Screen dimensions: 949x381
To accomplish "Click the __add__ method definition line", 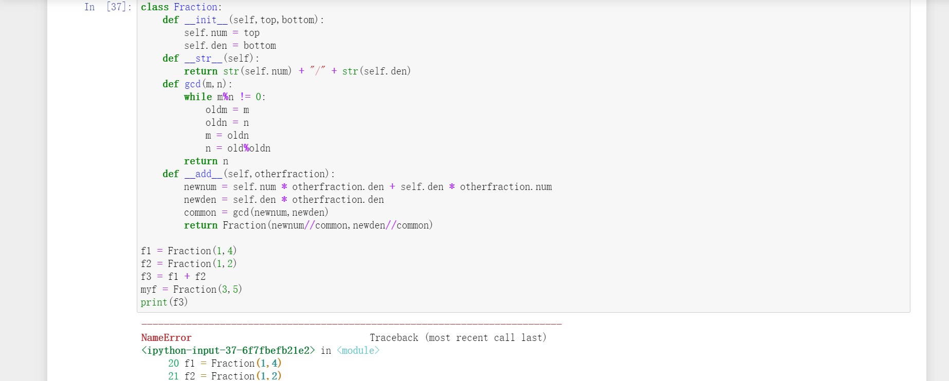I will click(x=249, y=174).
